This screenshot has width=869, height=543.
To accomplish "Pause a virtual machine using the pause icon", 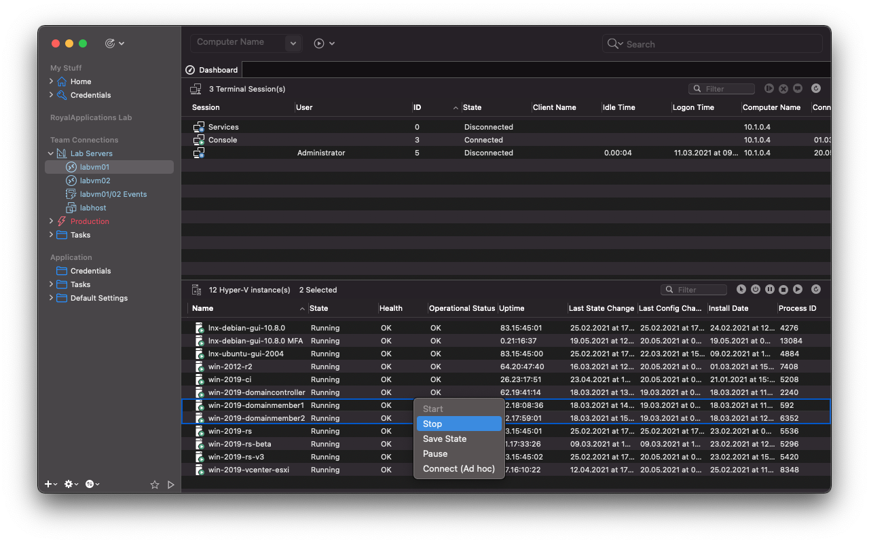I will point(769,288).
